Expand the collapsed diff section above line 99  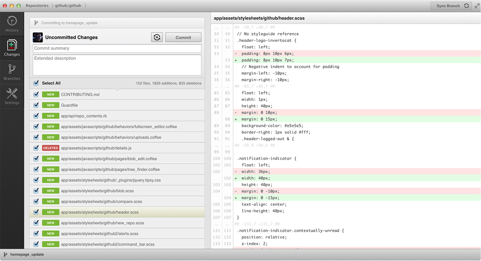point(254,146)
